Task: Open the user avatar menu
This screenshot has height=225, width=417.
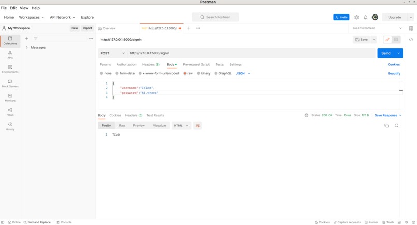Action: [x=375, y=17]
